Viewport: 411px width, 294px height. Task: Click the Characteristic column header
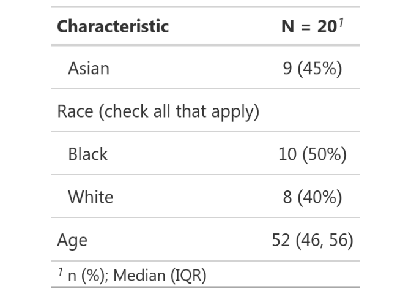(x=113, y=26)
